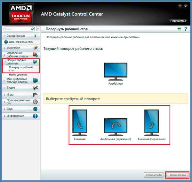The width and height of the screenshot is (192, 182).
Task: Select the Книжная rotation option
Action: tap(79, 123)
